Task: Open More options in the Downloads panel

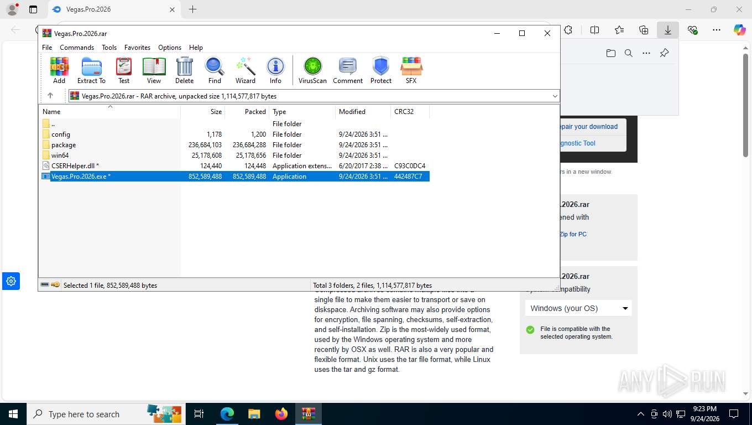Action: (x=646, y=53)
